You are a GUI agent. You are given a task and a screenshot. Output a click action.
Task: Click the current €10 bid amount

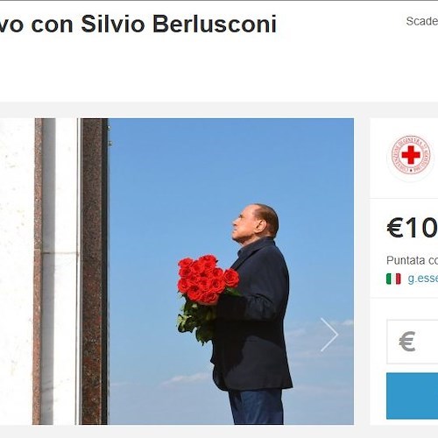[413, 228]
